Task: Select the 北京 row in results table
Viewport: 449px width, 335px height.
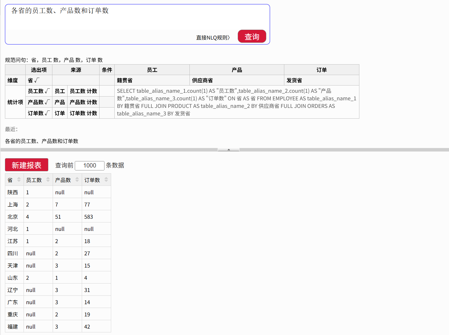Action: point(13,217)
